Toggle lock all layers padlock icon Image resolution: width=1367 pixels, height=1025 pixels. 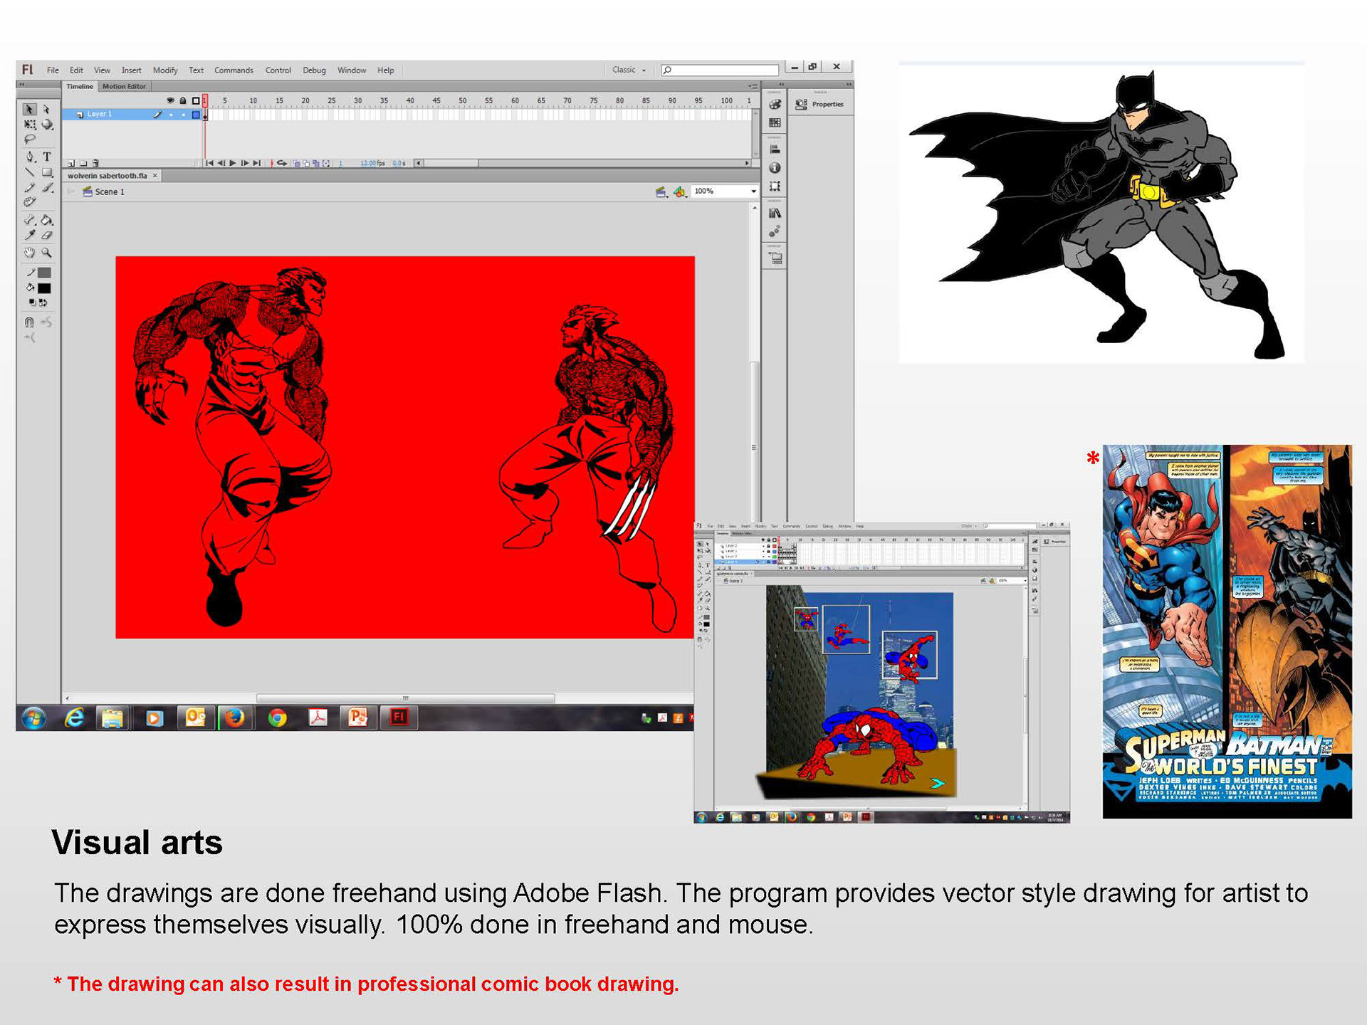183,100
